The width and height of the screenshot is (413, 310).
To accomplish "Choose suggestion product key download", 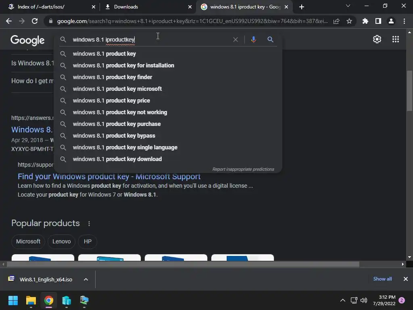I will click(168, 159).
